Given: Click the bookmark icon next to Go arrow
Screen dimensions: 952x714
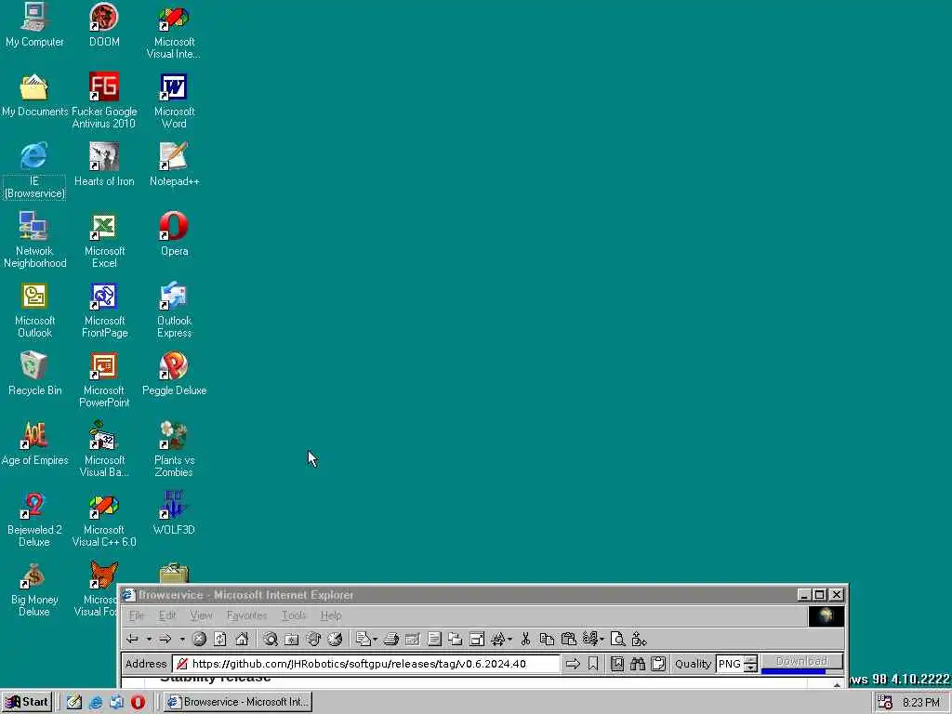Looking at the screenshot, I should (593, 664).
